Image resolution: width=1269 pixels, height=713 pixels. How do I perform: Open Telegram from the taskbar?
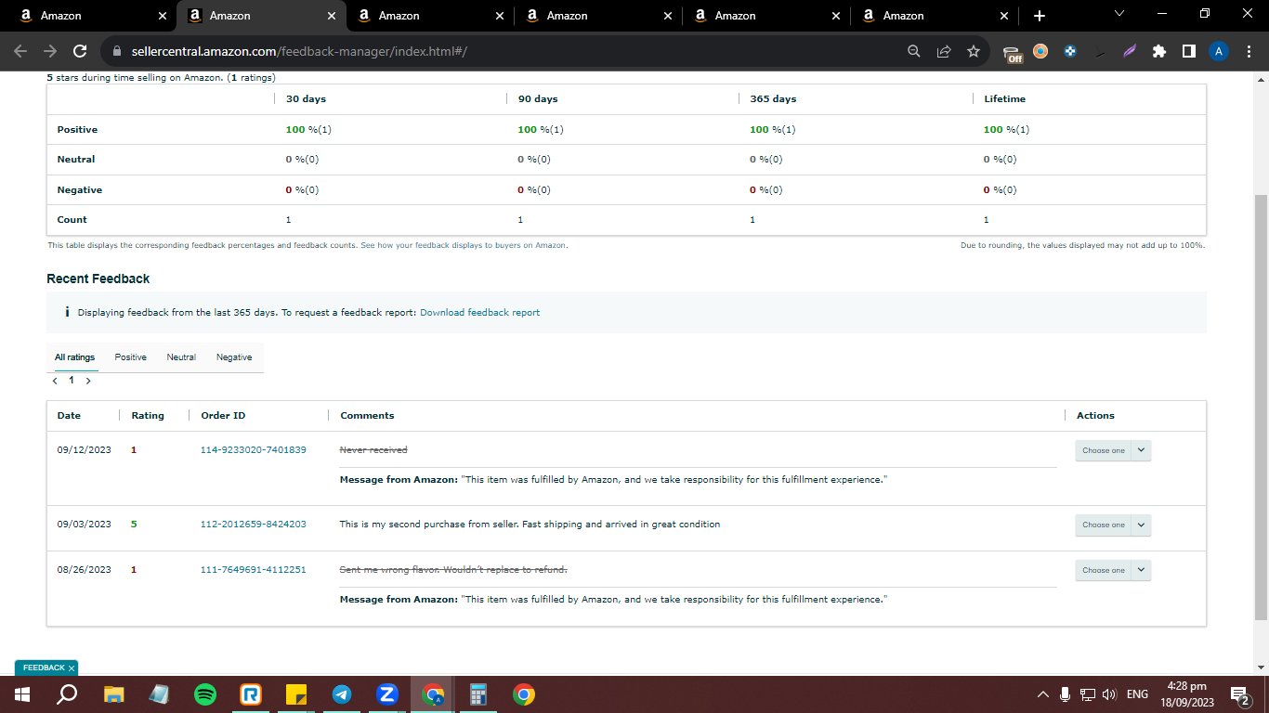pyautogui.click(x=342, y=694)
